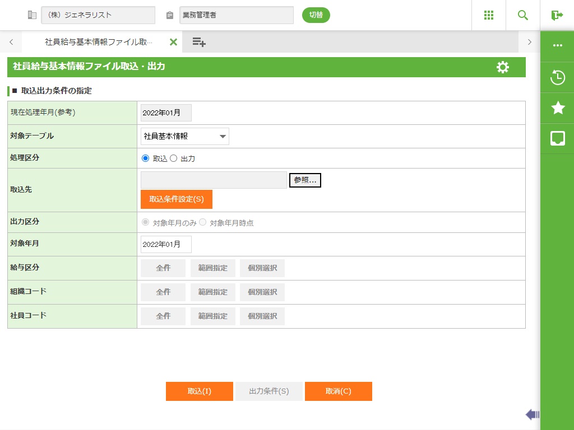Click the 取込条件設定(S) button
This screenshot has height=430, width=574.
pyautogui.click(x=177, y=199)
